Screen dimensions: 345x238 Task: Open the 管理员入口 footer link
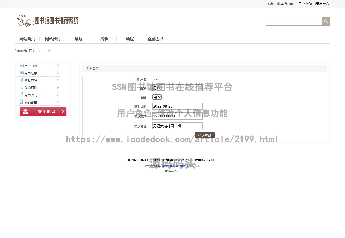(x=172, y=171)
